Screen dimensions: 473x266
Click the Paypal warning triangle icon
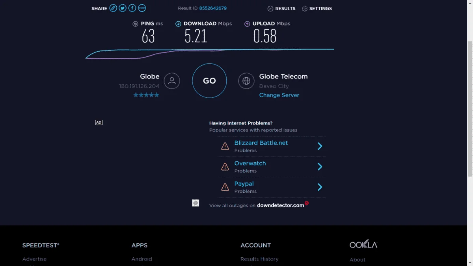[225, 187]
